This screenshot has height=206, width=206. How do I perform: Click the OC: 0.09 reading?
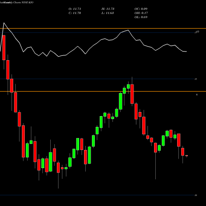pyautogui.click(x=141, y=9)
